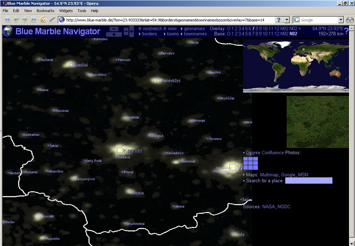Open the address bar URL dropdown

pyautogui.click(x=287, y=20)
